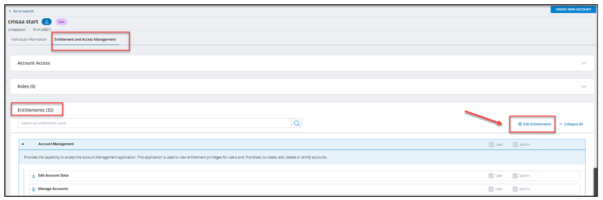
Task: Expand the Account Access panel chevron
Action: [584, 63]
